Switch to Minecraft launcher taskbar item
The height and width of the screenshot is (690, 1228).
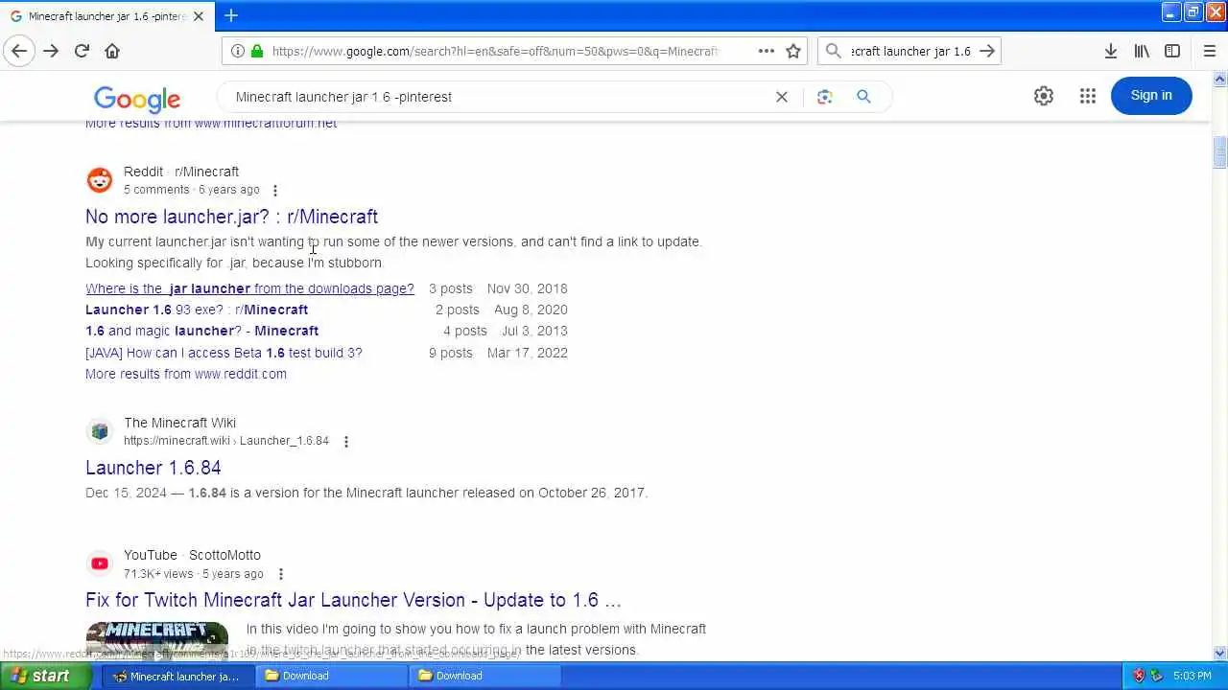[177, 676]
